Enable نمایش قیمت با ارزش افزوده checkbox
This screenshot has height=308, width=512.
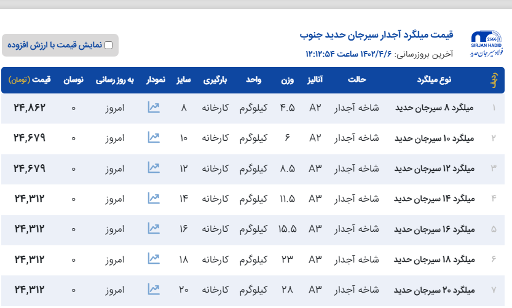tap(109, 45)
